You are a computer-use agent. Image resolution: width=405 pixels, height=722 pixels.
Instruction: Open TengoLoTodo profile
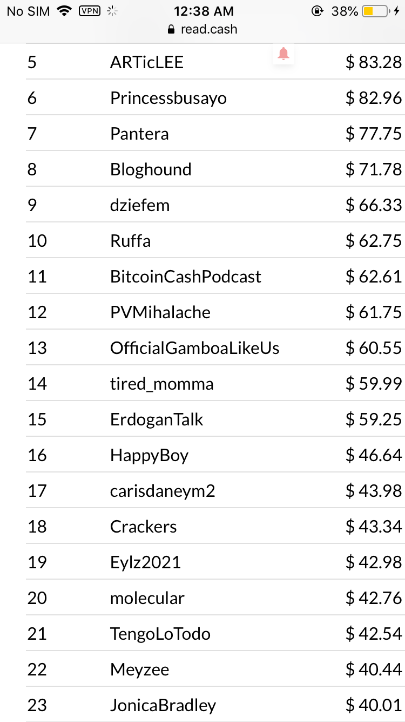[160, 634]
